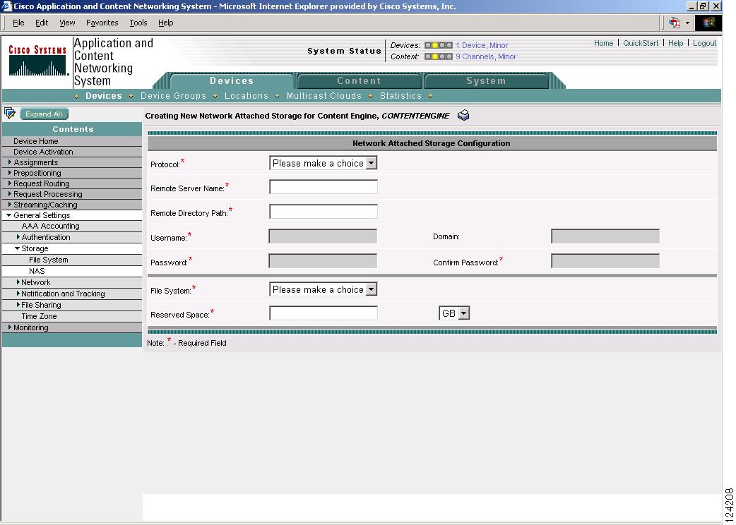The image size is (736, 525).
Task: Open the File System dropdown
Action: pyautogui.click(x=372, y=289)
